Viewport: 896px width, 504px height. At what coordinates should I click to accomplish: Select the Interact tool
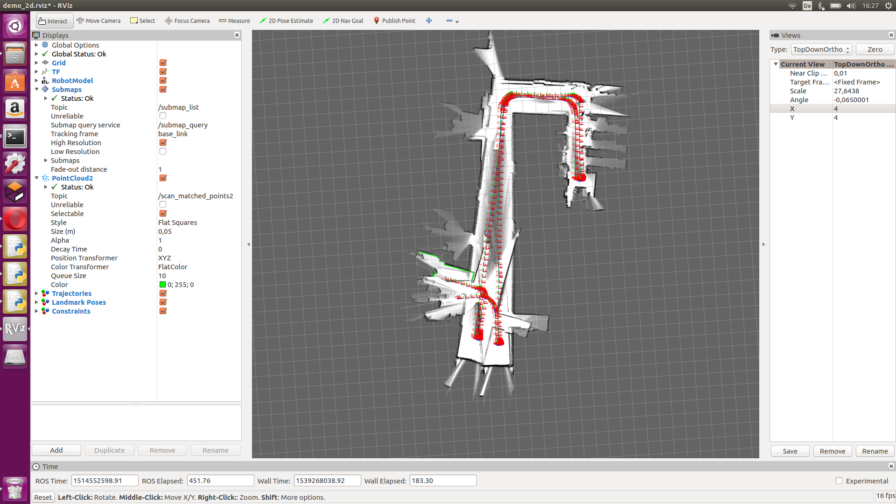click(x=54, y=21)
